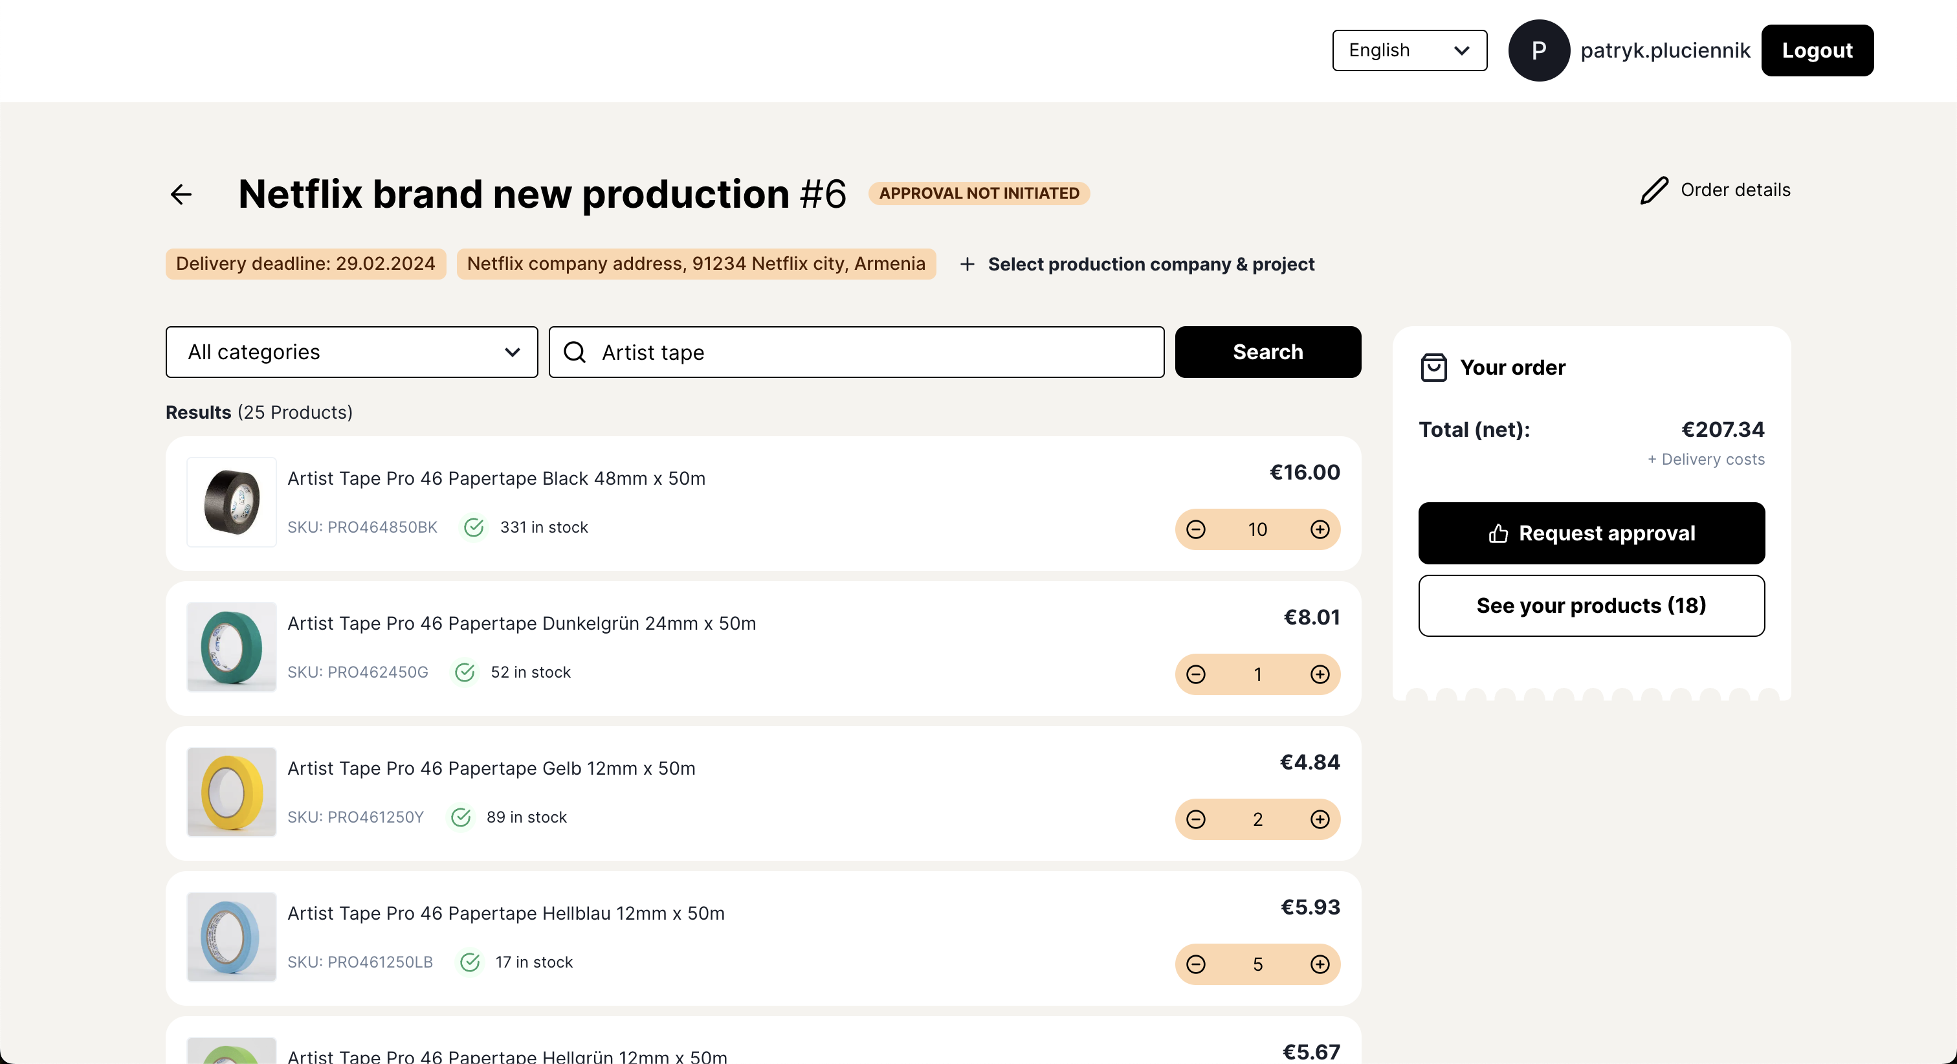Click the magnifier icon in search field

click(575, 352)
